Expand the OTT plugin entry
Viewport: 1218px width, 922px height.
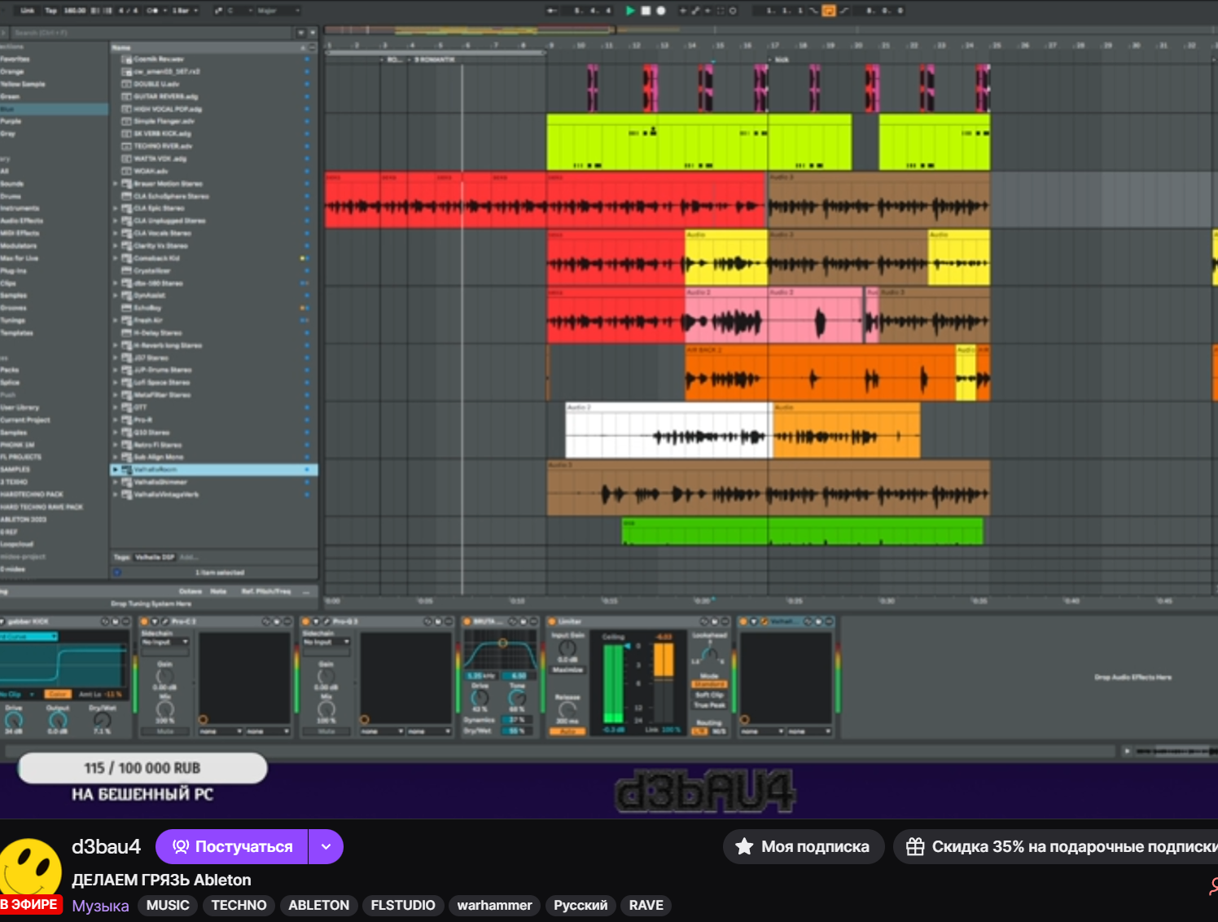pos(115,407)
